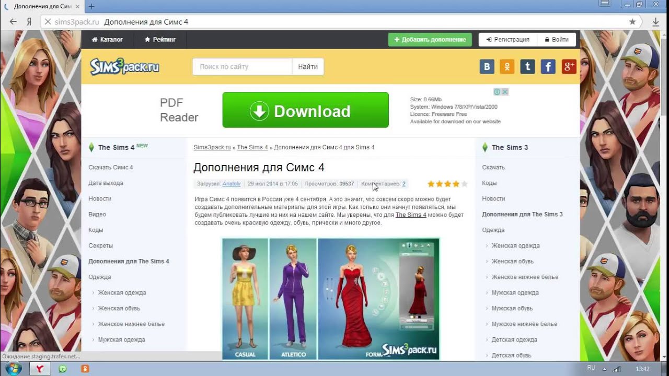Open Видео sidebar link
This screenshot has width=669, height=376.
(97, 214)
